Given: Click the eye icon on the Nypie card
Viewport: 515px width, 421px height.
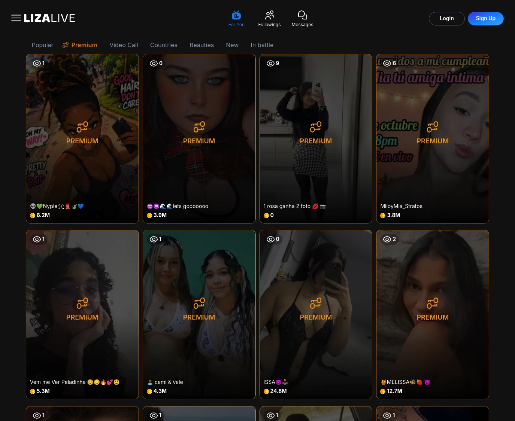Looking at the screenshot, I should tap(37, 63).
